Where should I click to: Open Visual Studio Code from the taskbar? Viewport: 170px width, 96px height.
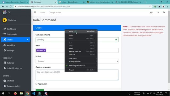(33, 93)
